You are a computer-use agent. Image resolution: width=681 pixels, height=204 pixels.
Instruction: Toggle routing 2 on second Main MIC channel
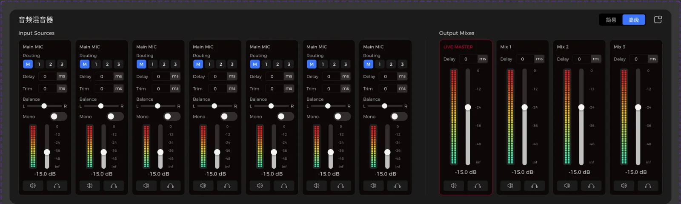click(x=107, y=64)
